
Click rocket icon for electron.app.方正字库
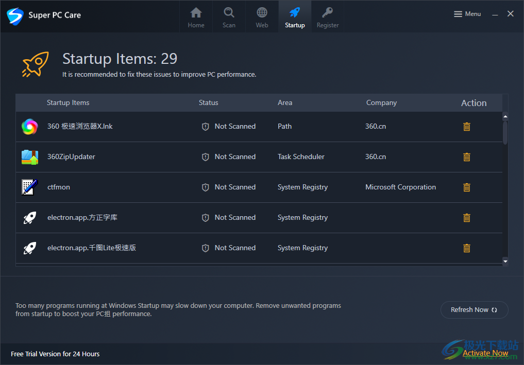(30, 218)
